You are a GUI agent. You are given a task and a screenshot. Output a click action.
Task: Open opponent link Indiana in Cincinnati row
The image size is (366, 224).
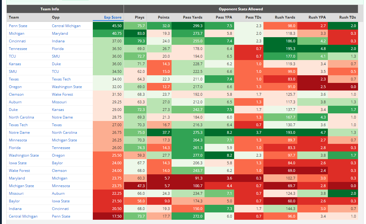58,41
